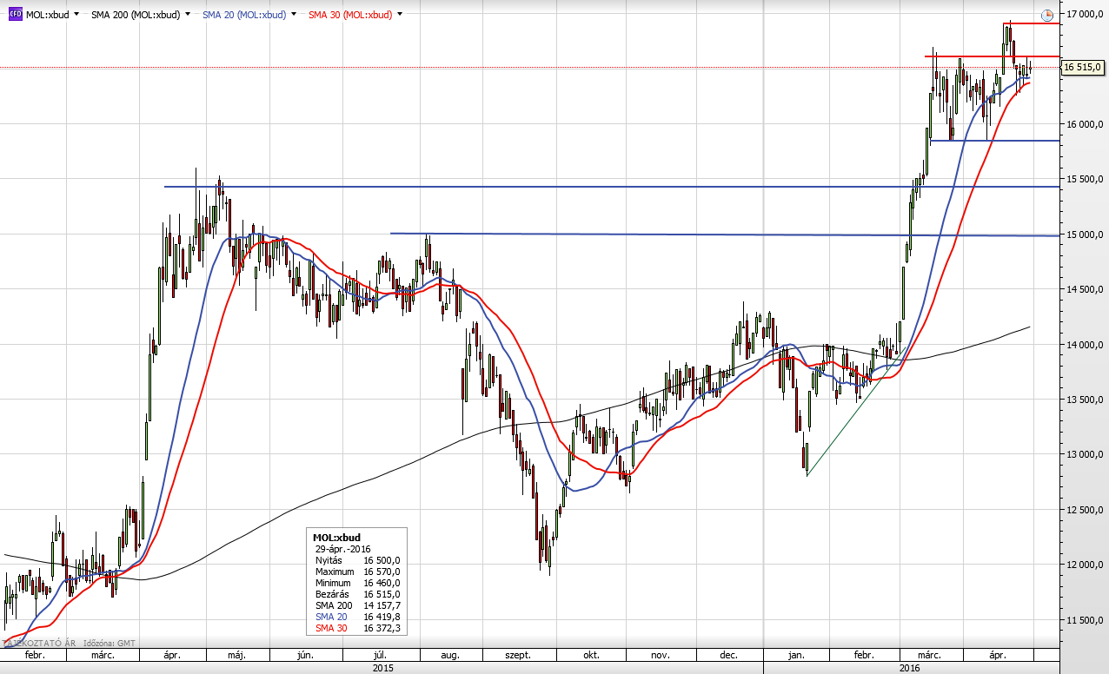Select the short blue support line near 15 850
This screenshot has width=1109, height=674.
(994, 140)
